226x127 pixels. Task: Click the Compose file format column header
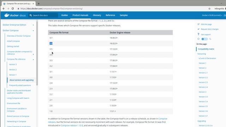pos(59,32)
